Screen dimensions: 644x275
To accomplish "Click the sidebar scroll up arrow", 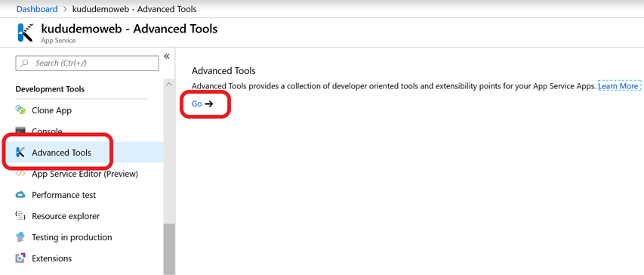I will coord(169,85).
